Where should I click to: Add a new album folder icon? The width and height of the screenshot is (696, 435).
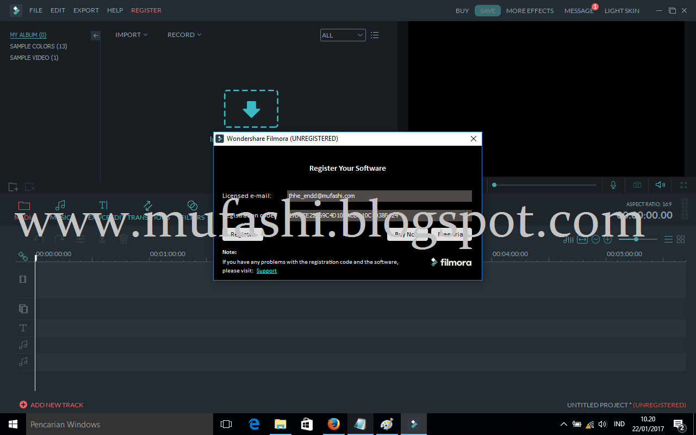tap(14, 187)
